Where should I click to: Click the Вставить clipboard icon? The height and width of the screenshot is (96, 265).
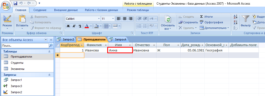pos(22,19)
